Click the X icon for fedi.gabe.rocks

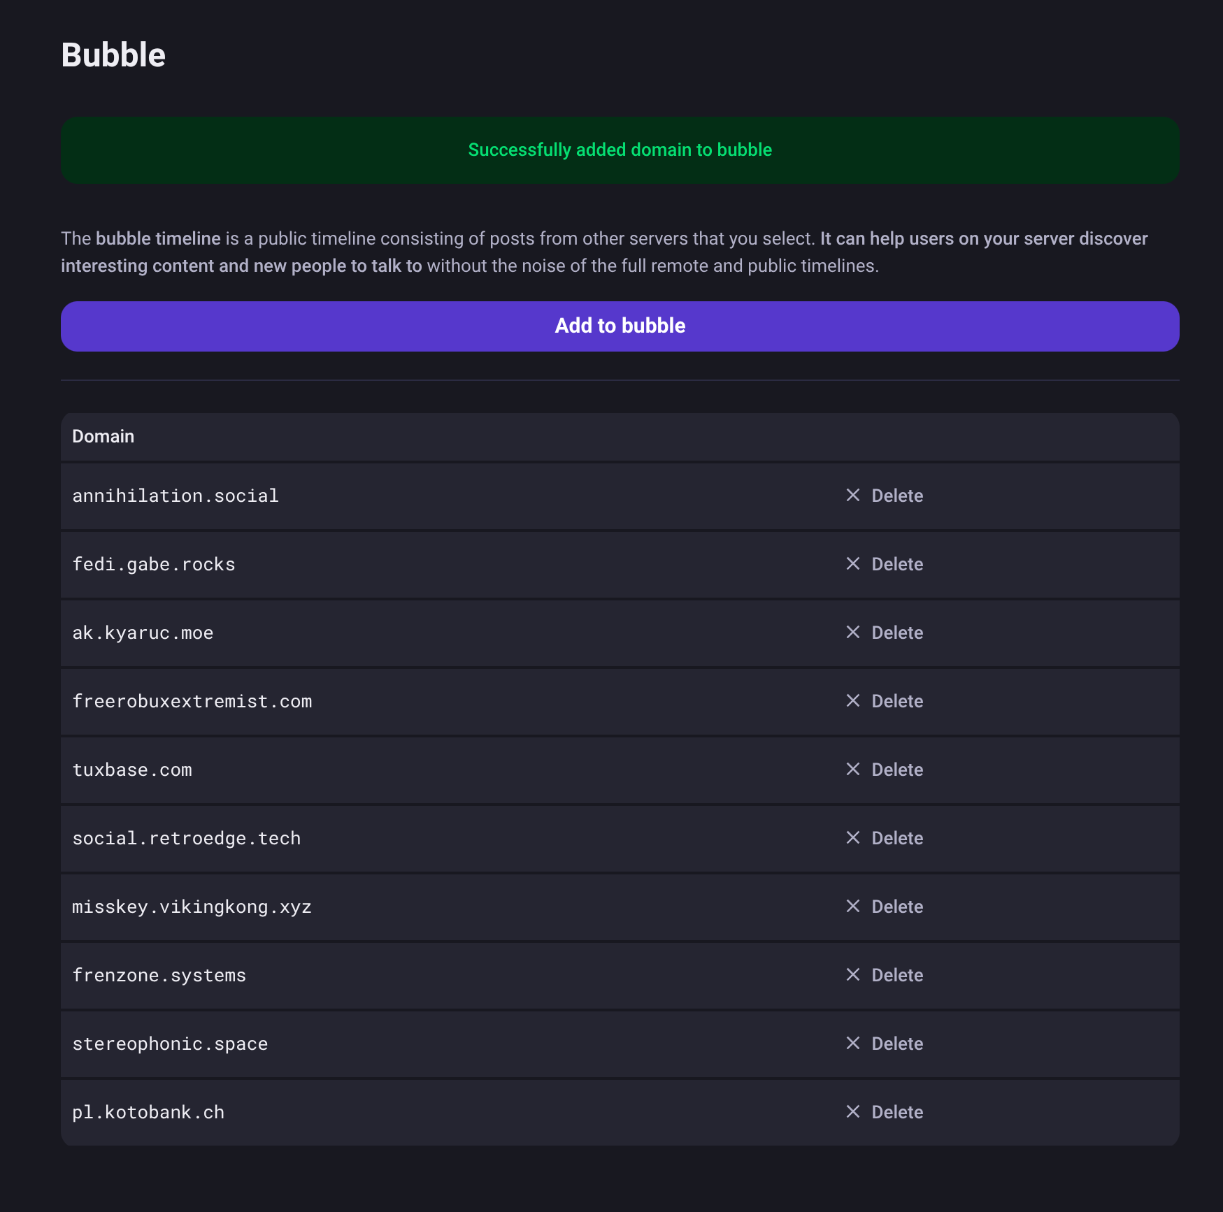click(x=852, y=564)
